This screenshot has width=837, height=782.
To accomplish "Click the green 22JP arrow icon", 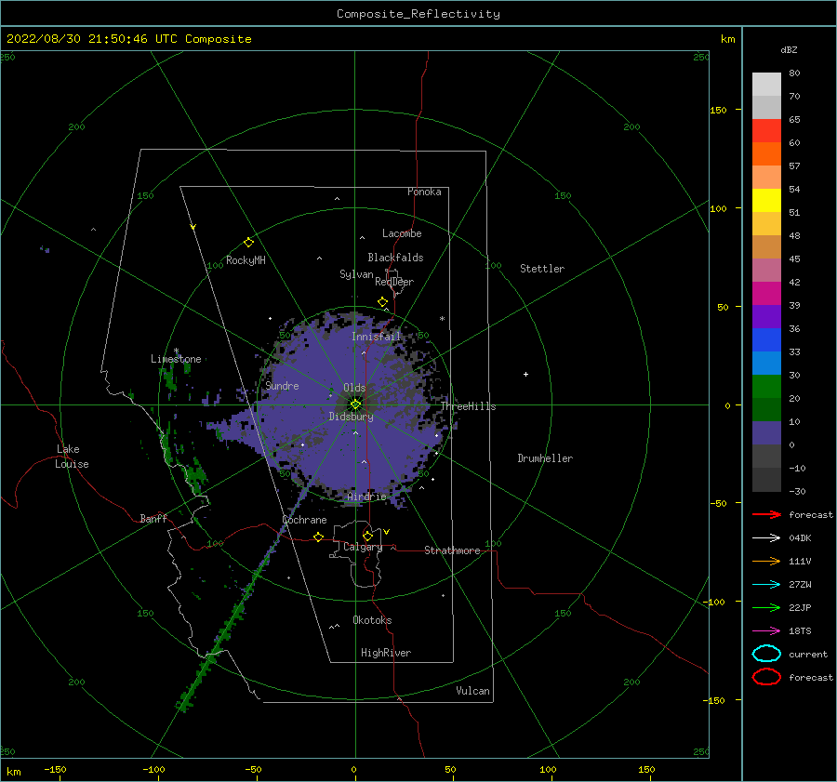I will (x=766, y=607).
